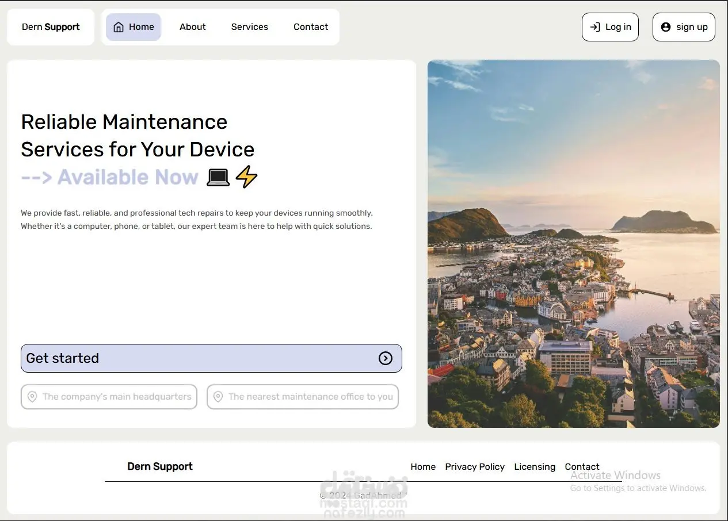Open the Services navigation item
728x521 pixels.
(250, 27)
